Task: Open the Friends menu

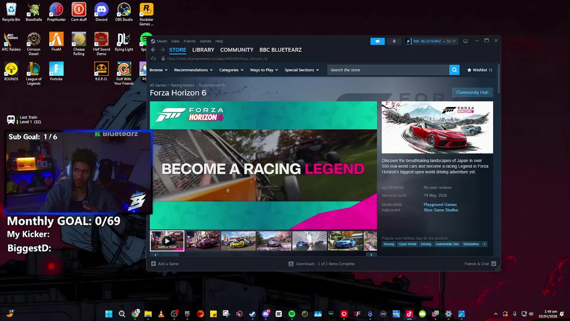Action: (x=190, y=41)
